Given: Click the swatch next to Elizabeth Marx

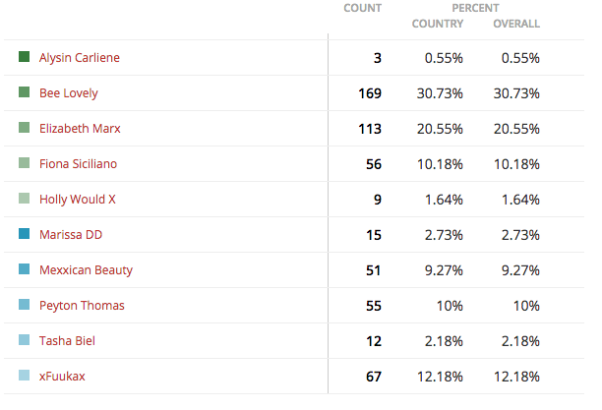Looking at the screenshot, I should pyautogui.click(x=25, y=127).
